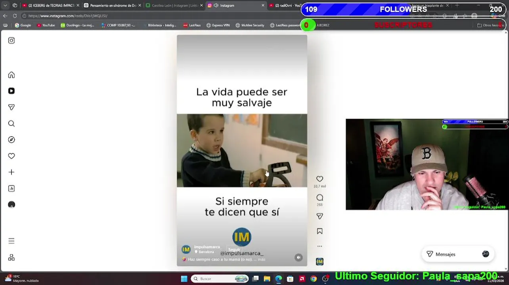Open the Barcelona location link
The image size is (509, 285).
click(206, 252)
